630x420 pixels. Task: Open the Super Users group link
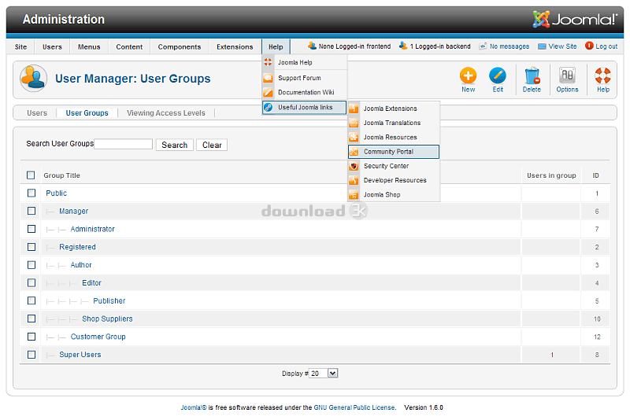click(x=80, y=355)
